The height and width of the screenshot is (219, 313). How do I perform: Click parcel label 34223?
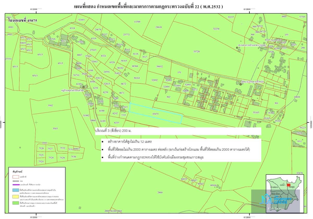pos(302,128)
